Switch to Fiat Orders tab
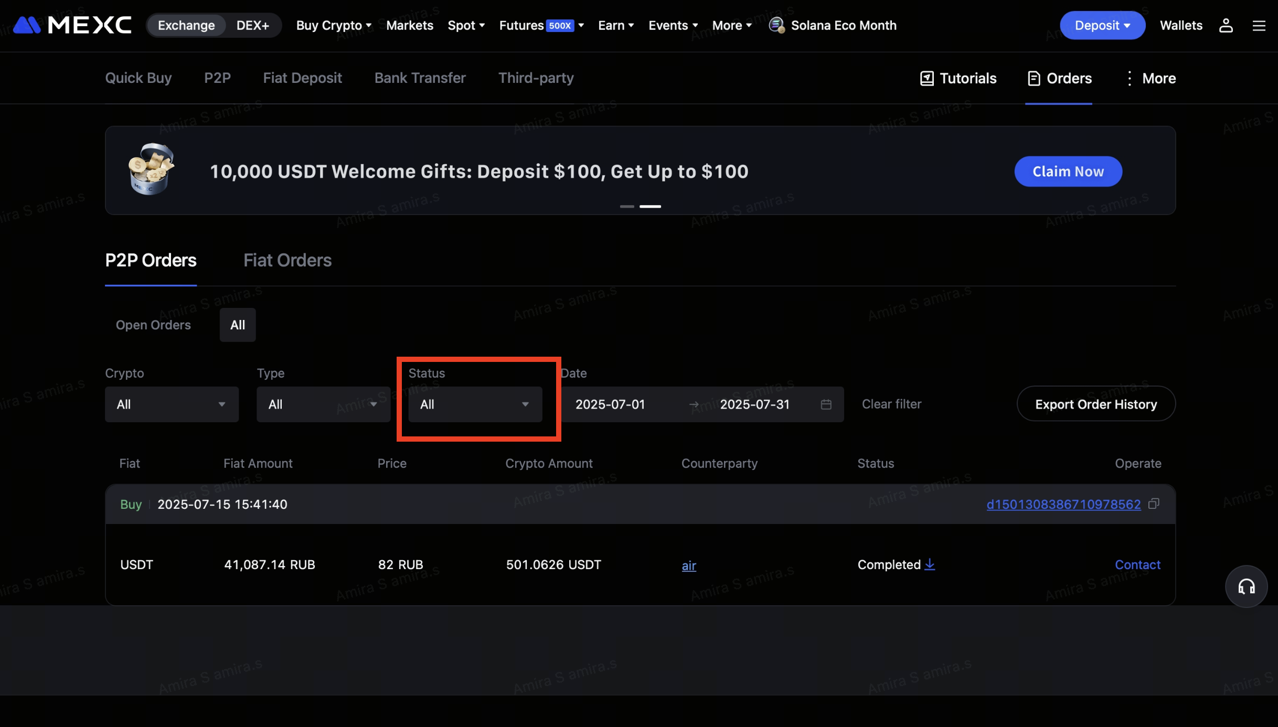1278x727 pixels. pyautogui.click(x=287, y=261)
